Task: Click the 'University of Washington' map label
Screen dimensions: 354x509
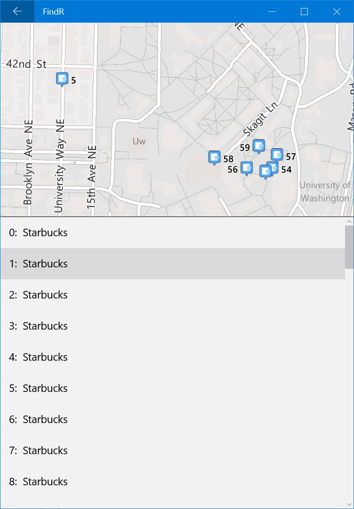Action: [x=325, y=192]
